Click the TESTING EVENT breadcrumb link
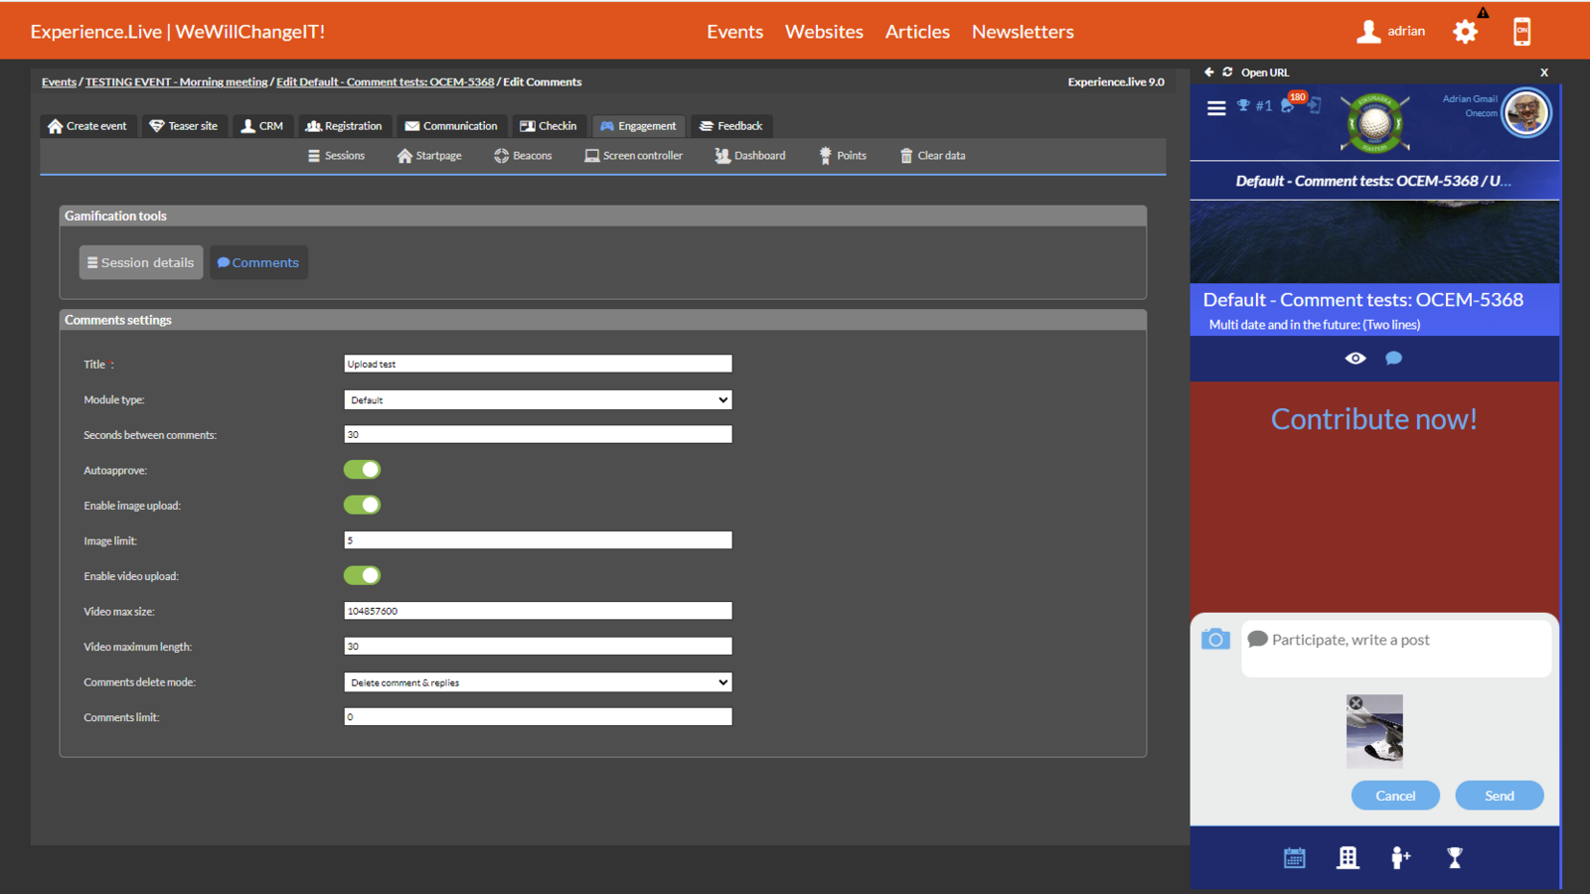 pyautogui.click(x=176, y=82)
